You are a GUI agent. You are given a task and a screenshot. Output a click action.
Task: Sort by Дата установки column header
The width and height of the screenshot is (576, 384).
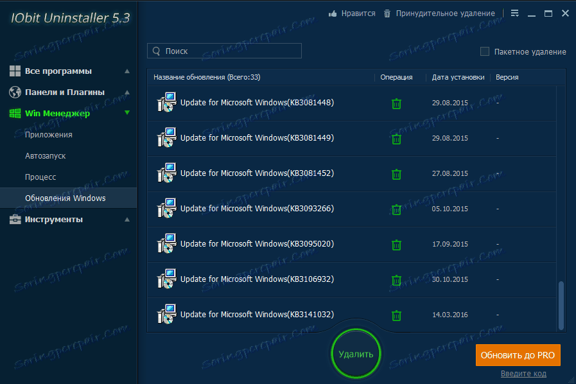click(458, 77)
